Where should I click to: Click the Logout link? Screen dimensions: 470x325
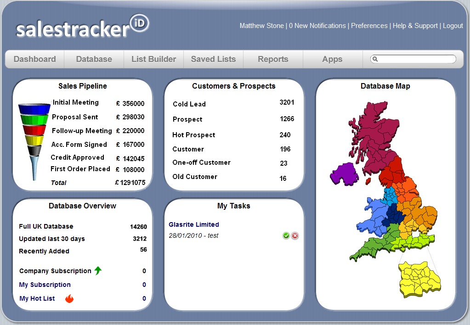[453, 26]
